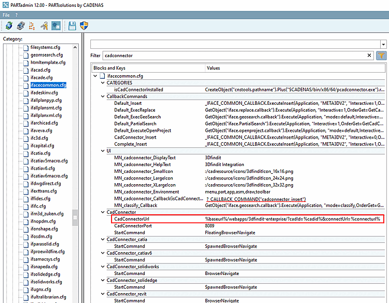Clear the filter text with the X

point(369,56)
